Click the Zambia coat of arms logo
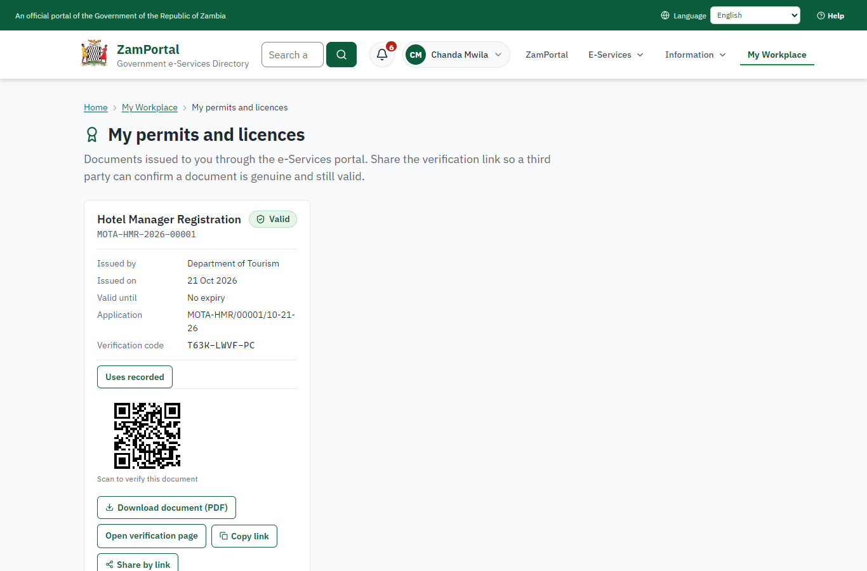Image resolution: width=867 pixels, height=571 pixels. (x=94, y=55)
